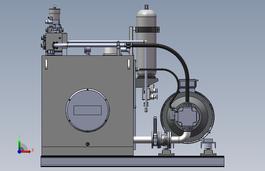Pick the left level gauge slot on tank

(46, 64)
